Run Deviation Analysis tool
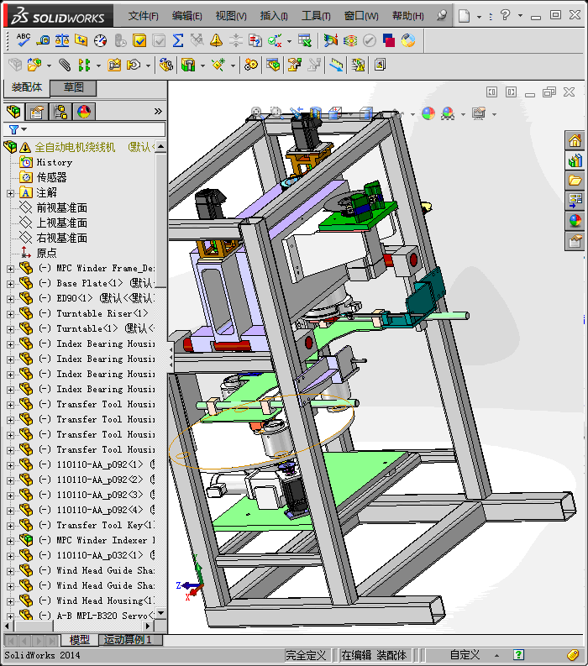Screen dimensions: 588x666 coord(330,40)
